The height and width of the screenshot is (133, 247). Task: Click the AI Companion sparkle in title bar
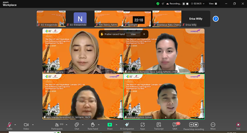click(163, 4)
